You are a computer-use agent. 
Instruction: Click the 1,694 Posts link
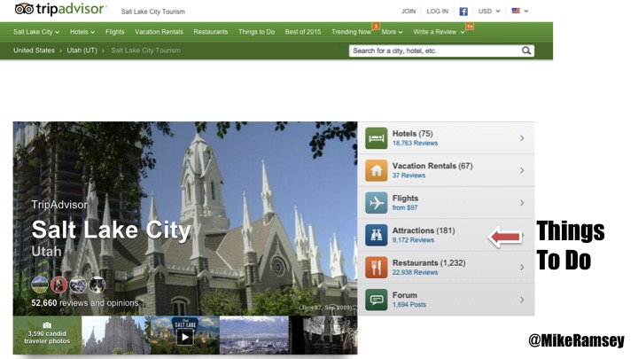[x=408, y=305]
